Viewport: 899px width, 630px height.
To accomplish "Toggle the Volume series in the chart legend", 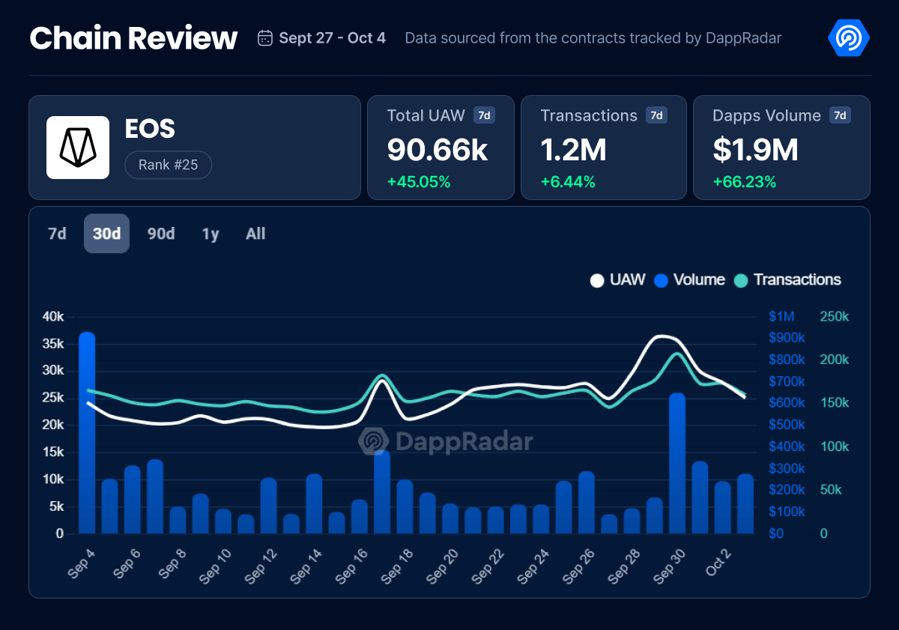I will [690, 280].
